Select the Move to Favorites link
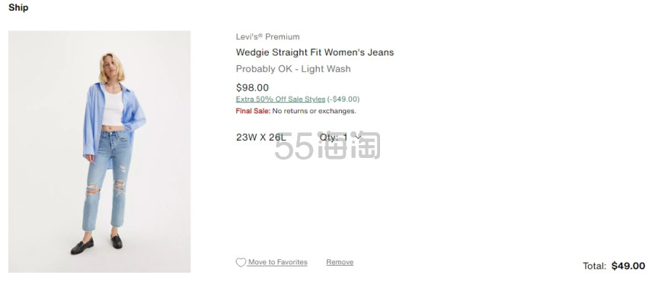Screen dimensions: 655x291 click(x=278, y=262)
